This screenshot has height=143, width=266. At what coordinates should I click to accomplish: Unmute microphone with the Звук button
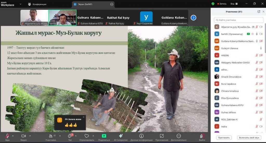[x=7, y=136]
